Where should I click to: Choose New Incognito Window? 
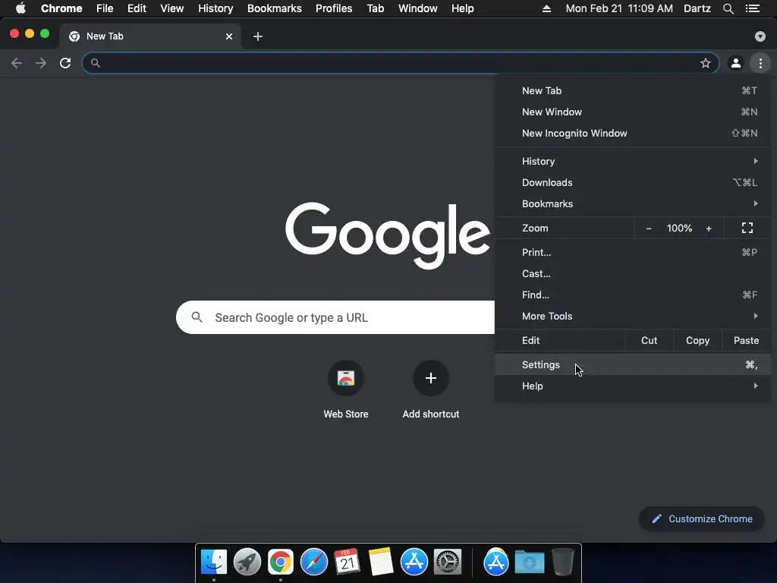coord(632,134)
